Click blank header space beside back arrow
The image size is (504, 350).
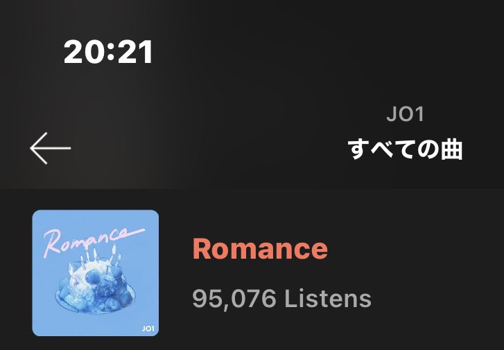(x=206, y=148)
